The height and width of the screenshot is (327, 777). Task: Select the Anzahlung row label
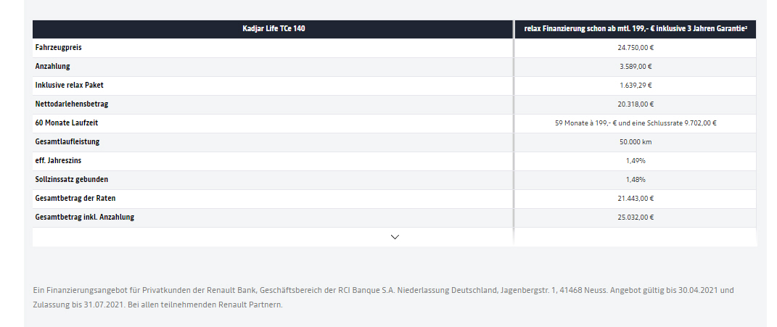pos(52,67)
